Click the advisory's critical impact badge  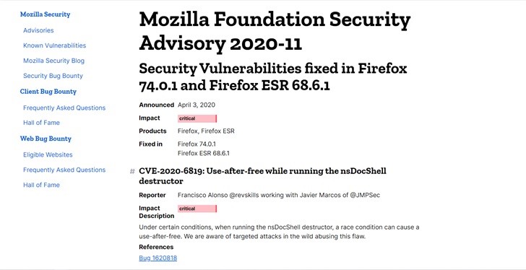point(197,118)
